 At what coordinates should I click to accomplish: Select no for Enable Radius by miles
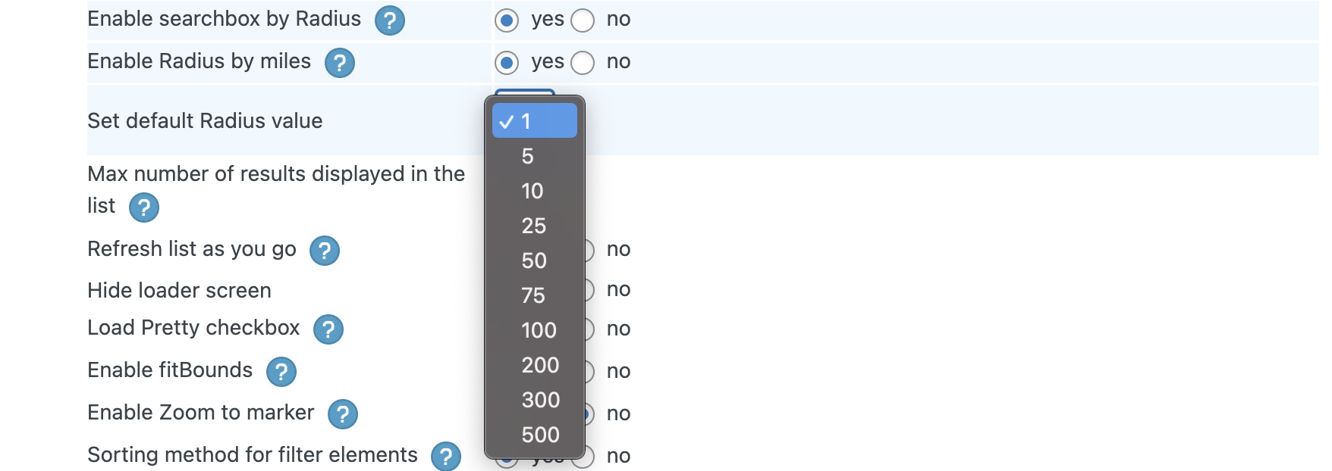583,63
